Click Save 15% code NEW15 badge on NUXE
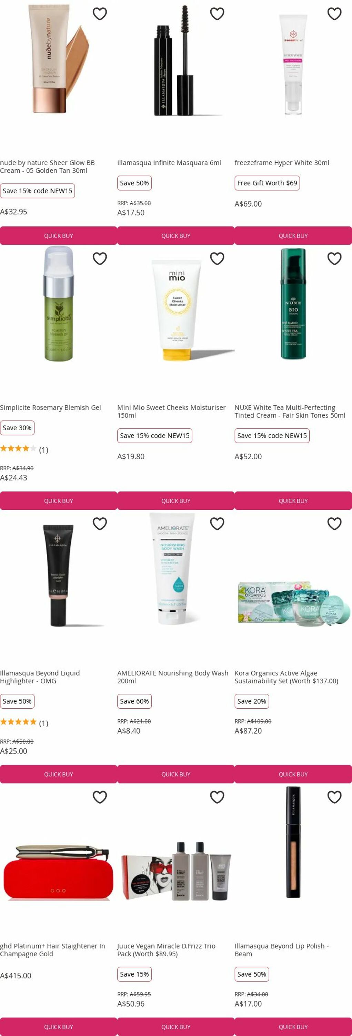Viewport: 352px width, 1036px height. click(272, 435)
